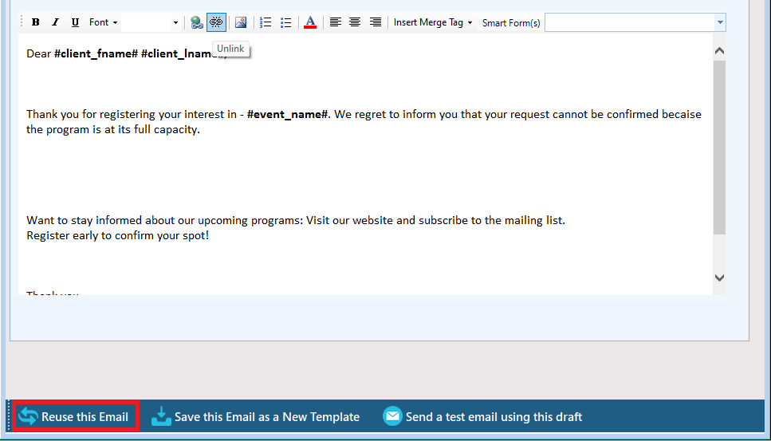This screenshot has width=771, height=441.
Task: Center align the text
Action: pyautogui.click(x=355, y=22)
